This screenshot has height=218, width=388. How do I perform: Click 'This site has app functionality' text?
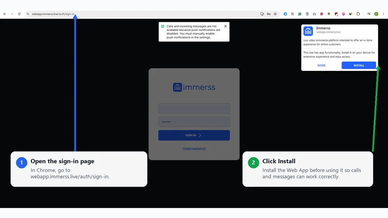tap(339, 55)
